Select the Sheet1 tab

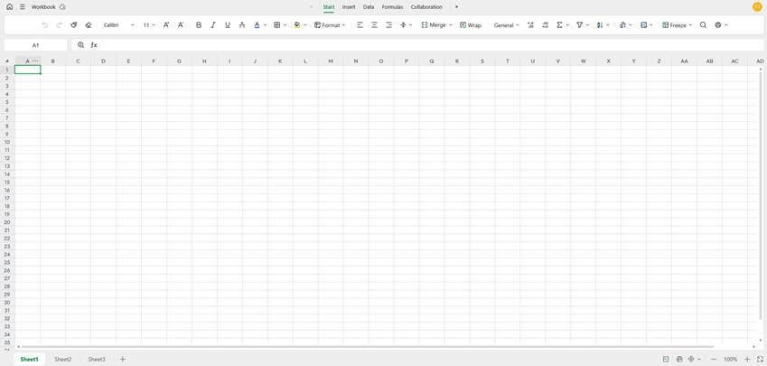tap(29, 359)
